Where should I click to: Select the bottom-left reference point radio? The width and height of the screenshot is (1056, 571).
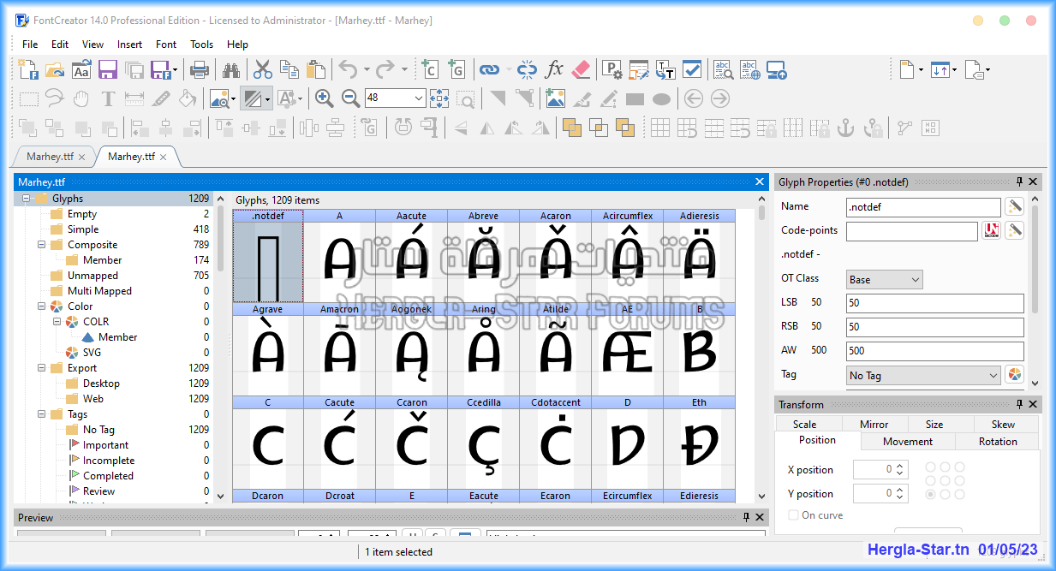pyautogui.click(x=931, y=495)
